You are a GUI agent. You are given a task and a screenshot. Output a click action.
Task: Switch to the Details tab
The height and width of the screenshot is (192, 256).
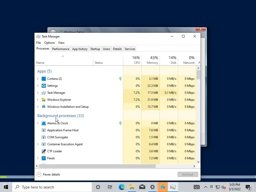(117, 49)
